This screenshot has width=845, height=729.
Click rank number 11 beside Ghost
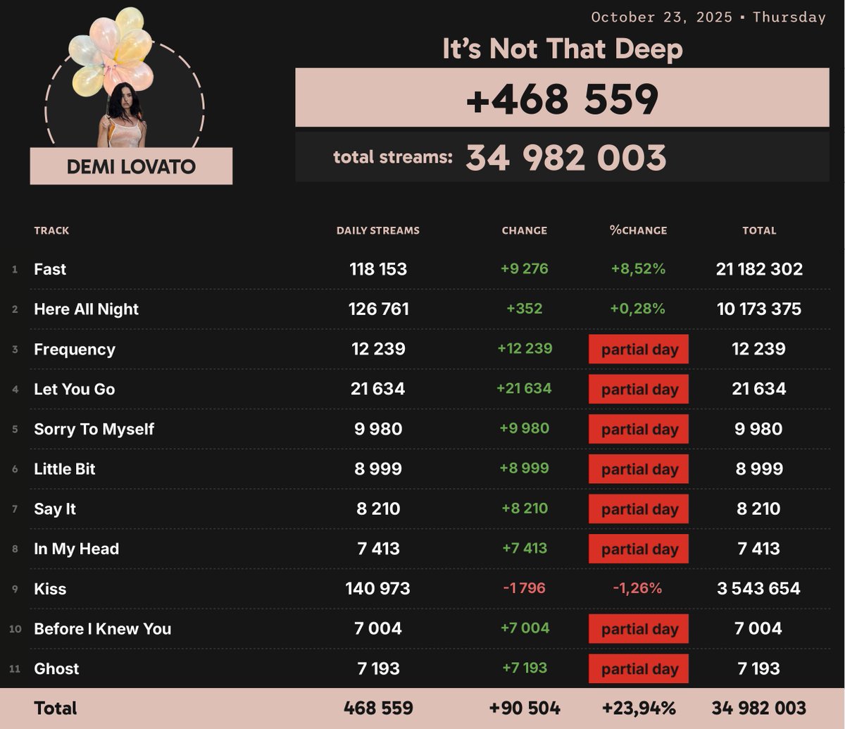(x=15, y=668)
